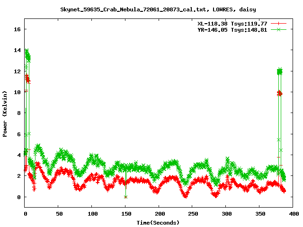Viewport: 303px width, 227px height.
Task: Click the 0 tick label on the y-axis
Action: point(19,197)
